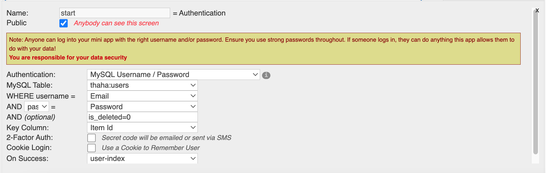Enable the Cookie Login checkbox

click(x=92, y=148)
